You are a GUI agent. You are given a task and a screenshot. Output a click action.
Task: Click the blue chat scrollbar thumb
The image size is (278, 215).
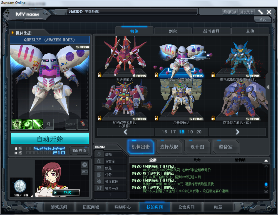266,184
